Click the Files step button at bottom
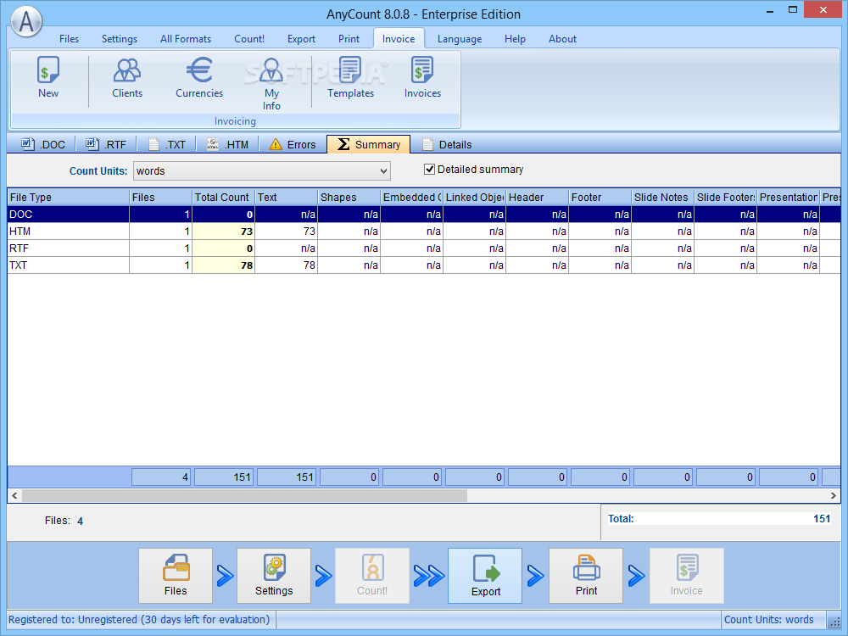The height and width of the screenshot is (636, 848). coord(176,576)
